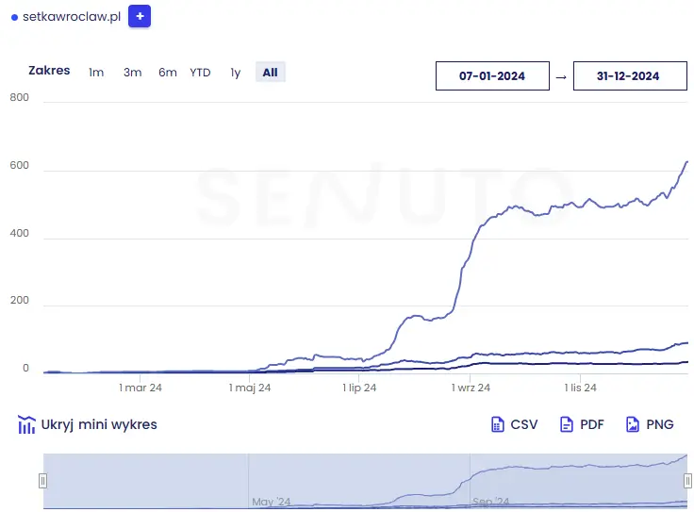Click the Sep '24 mini chart label
This screenshot has height=512, width=694.
[491, 502]
